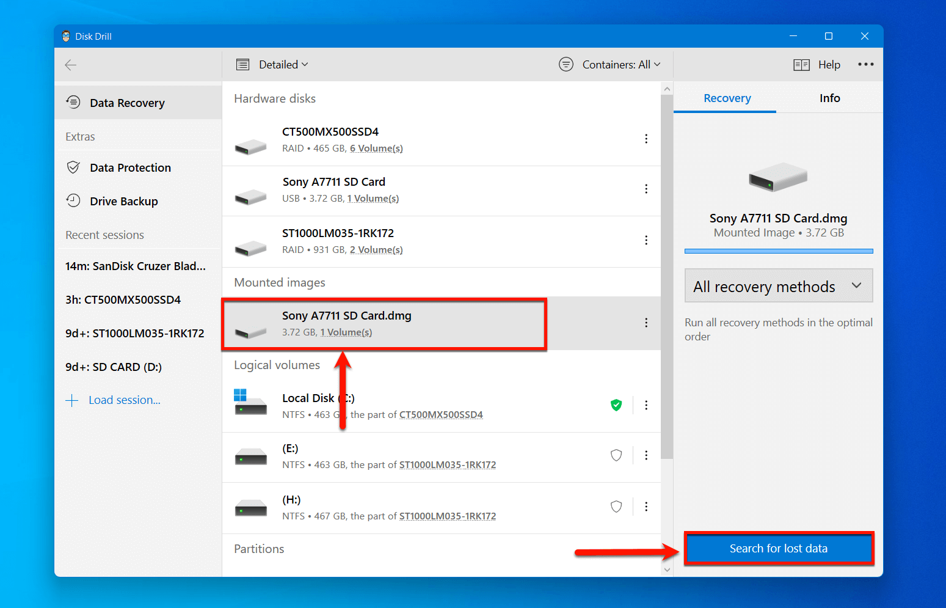This screenshot has height=608, width=946.
Task: Open Drive Backup section
Action: tap(138, 201)
